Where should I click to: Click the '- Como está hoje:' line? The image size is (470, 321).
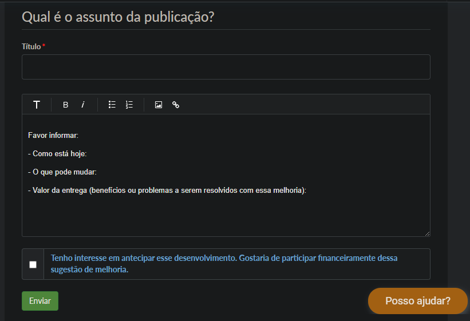[x=57, y=154]
